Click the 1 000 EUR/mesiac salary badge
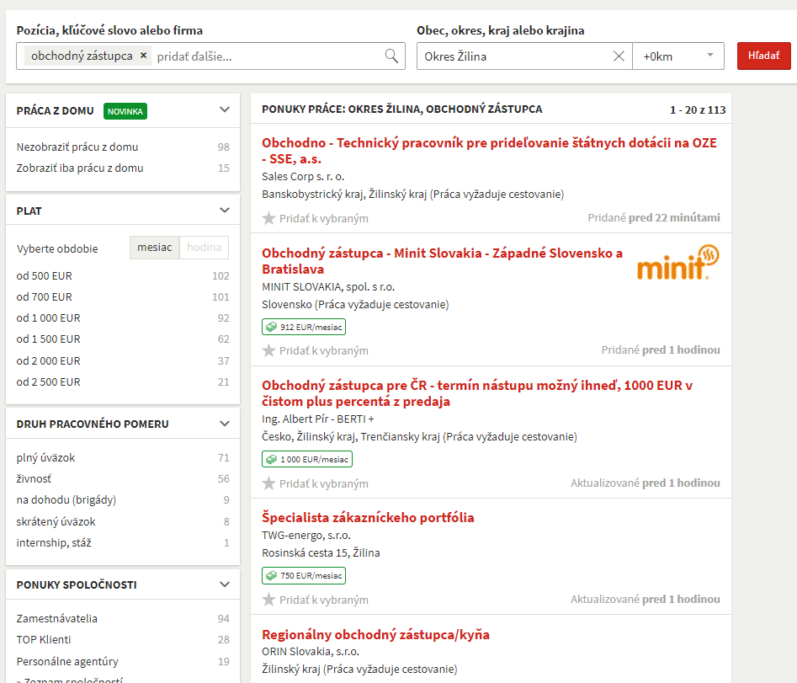The width and height of the screenshot is (797, 683). pyautogui.click(x=307, y=459)
